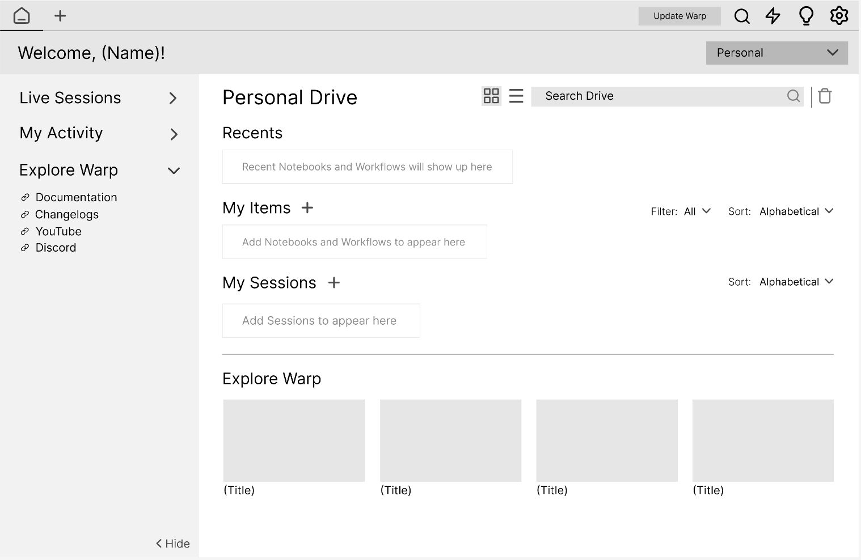
Task: Switch to list view
Action: [516, 96]
